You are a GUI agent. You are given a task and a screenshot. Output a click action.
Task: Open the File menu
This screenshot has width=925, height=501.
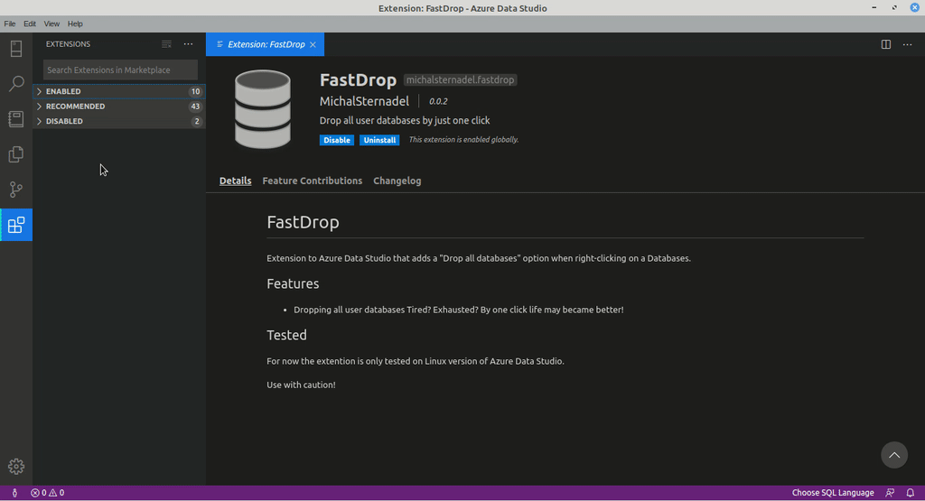(x=9, y=24)
